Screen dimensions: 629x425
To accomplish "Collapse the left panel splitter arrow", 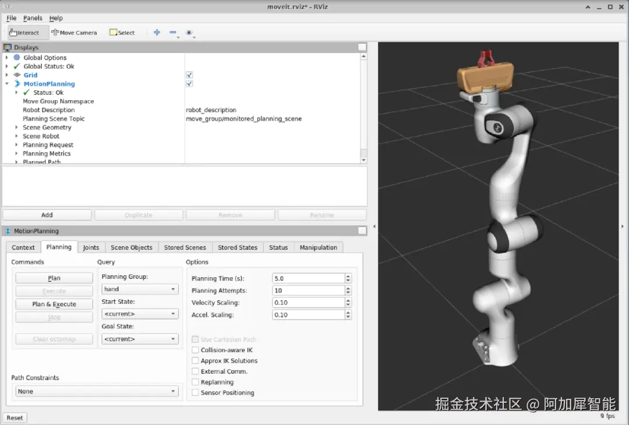I will (x=374, y=226).
